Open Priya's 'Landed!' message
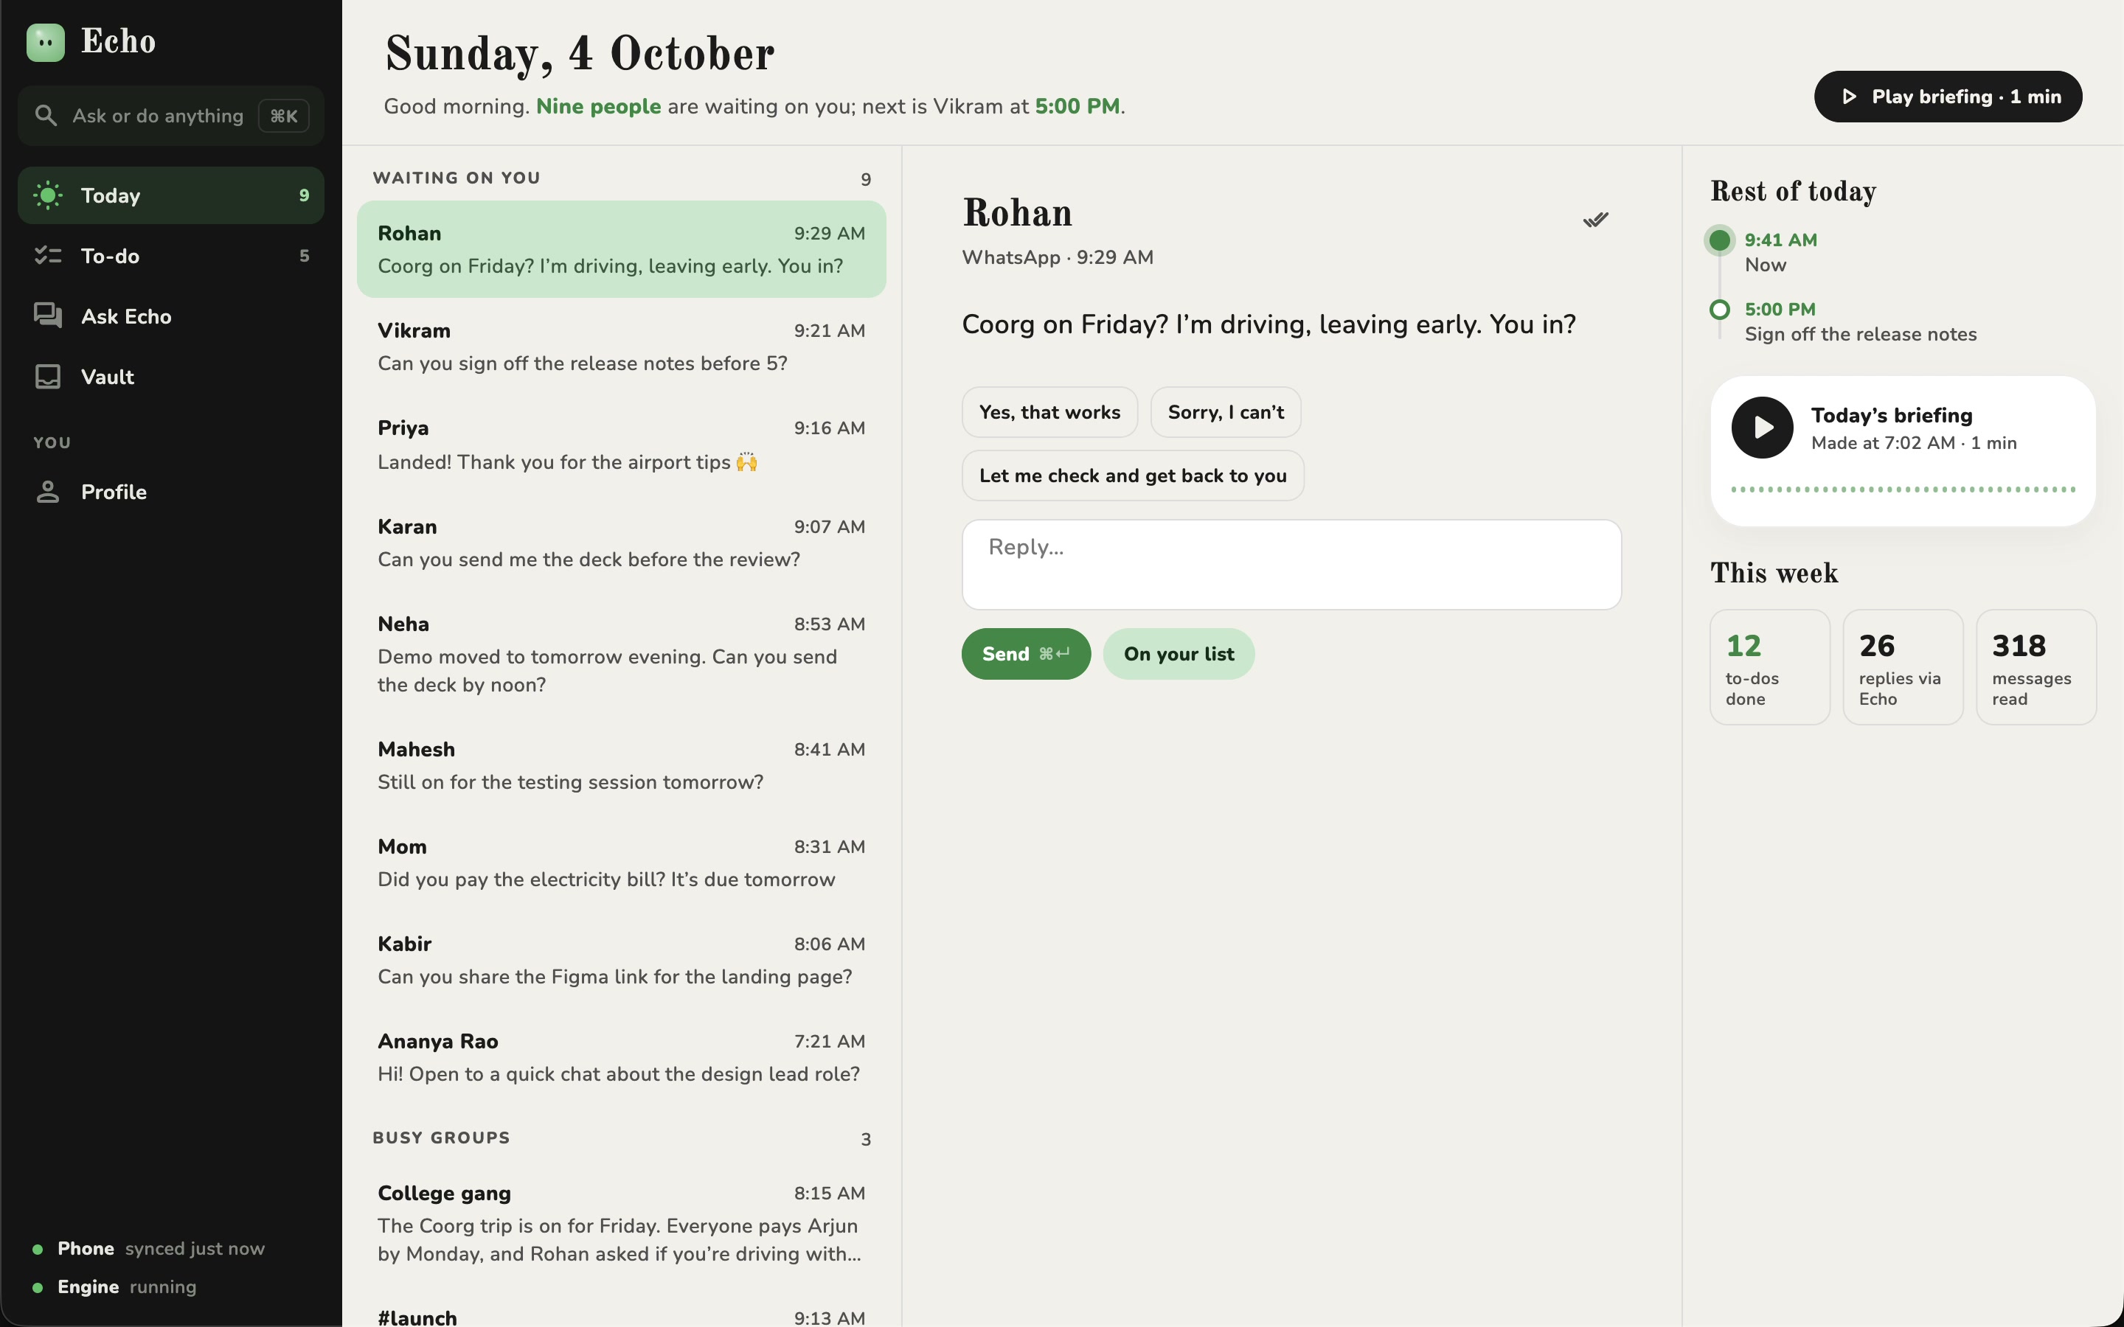Viewport: 2124px width, 1327px height. coord(622,445)
